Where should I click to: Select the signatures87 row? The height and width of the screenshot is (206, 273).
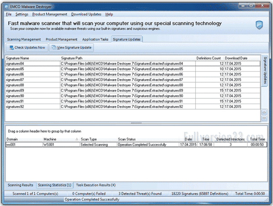click(x=133, y=80)
